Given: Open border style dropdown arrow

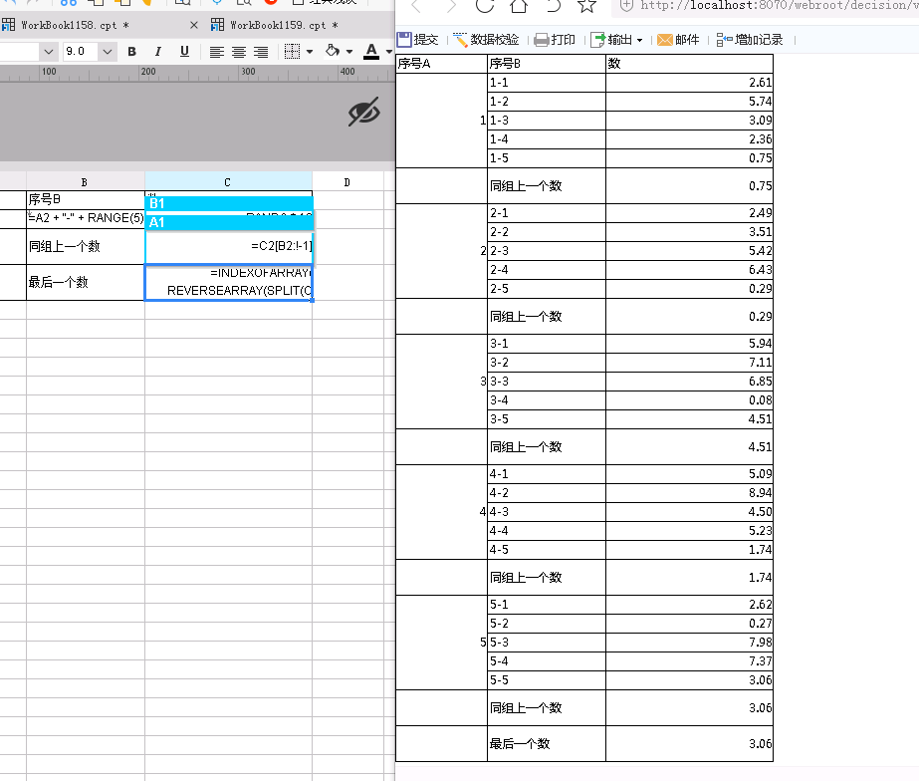Looking at the screenshot, I should 310,52.
